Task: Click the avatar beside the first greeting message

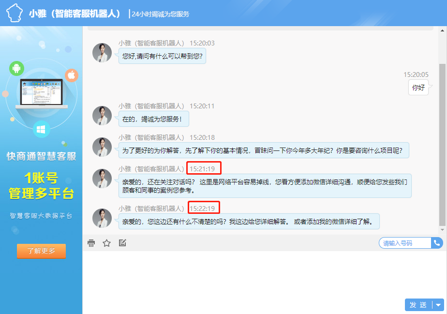Action: [x=102, y=53]
